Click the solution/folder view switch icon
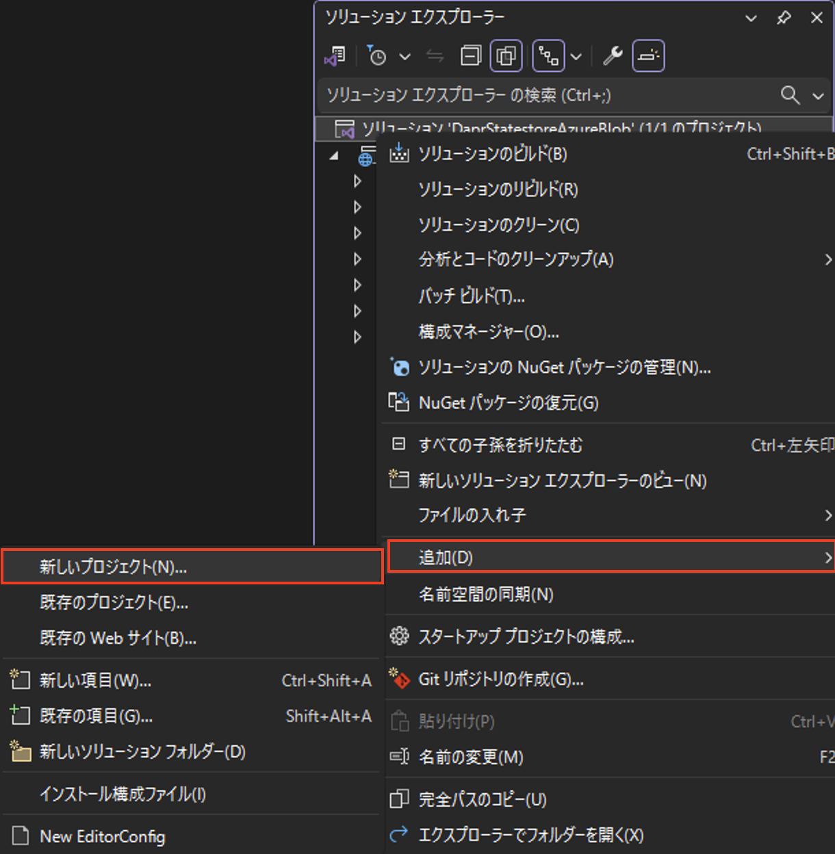Viewport: 835px width, 854px height. coord(335,56)
